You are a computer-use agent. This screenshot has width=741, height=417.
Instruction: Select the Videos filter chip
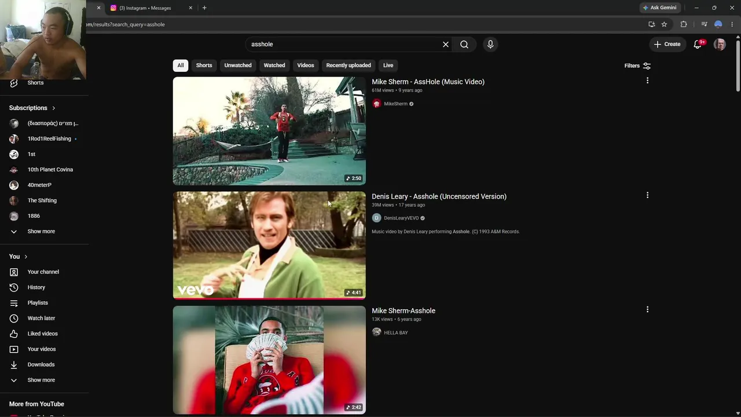306,65
